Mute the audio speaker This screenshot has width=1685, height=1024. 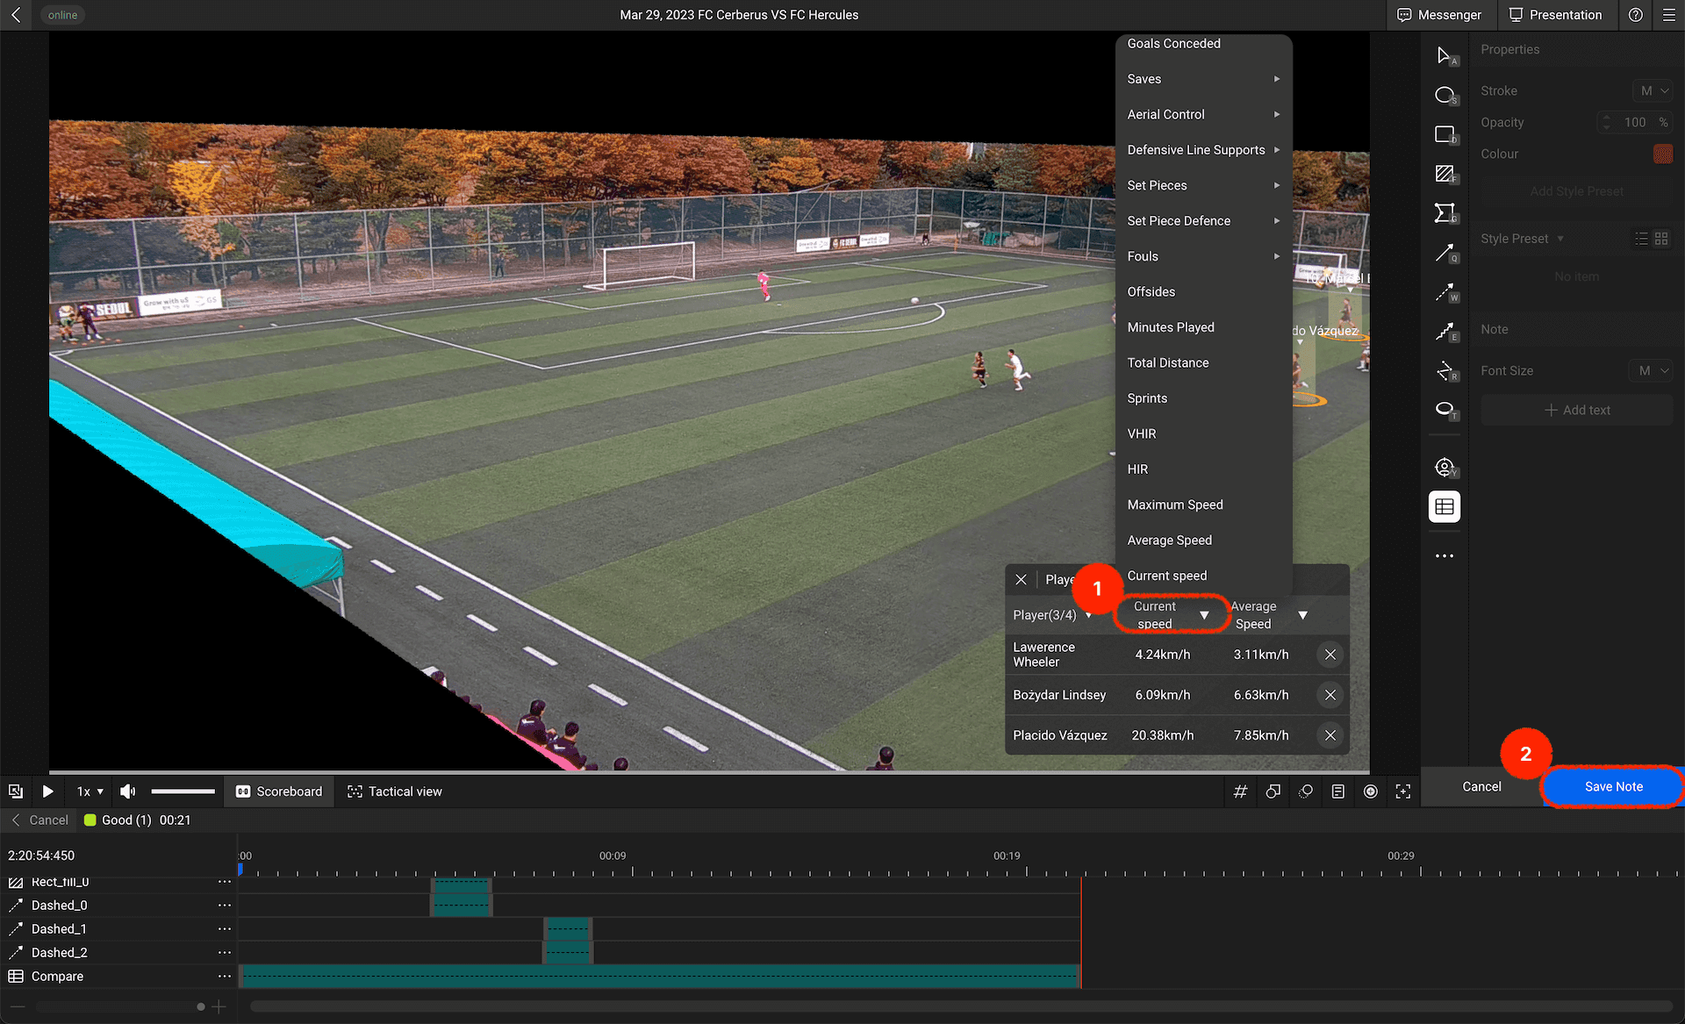pos(128,791)
